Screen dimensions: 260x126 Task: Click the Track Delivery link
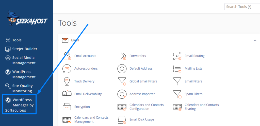84,81
